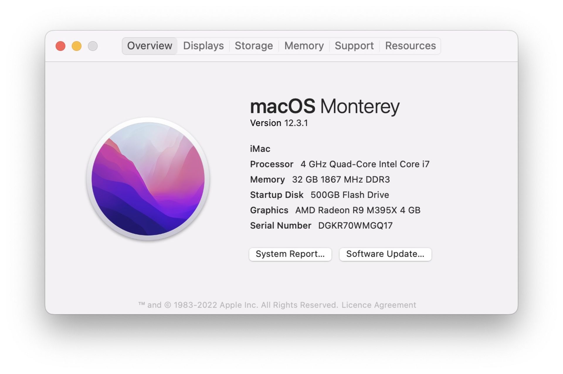The height and width of the screenshot is (374, 563).
Task: Click Software Update button
Action: (x=384, y=254)
